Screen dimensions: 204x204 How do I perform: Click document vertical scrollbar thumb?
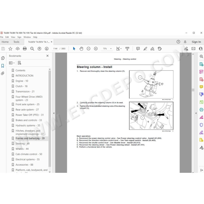click(x=193, y=90)
